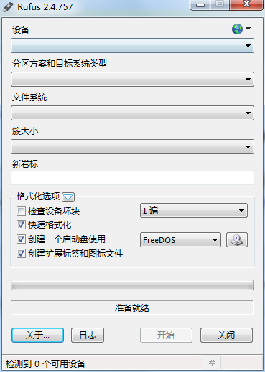Minimize the Rufus window
This screenshot has height=372, width=265.
pyautogui.click(x=200, y=5)
